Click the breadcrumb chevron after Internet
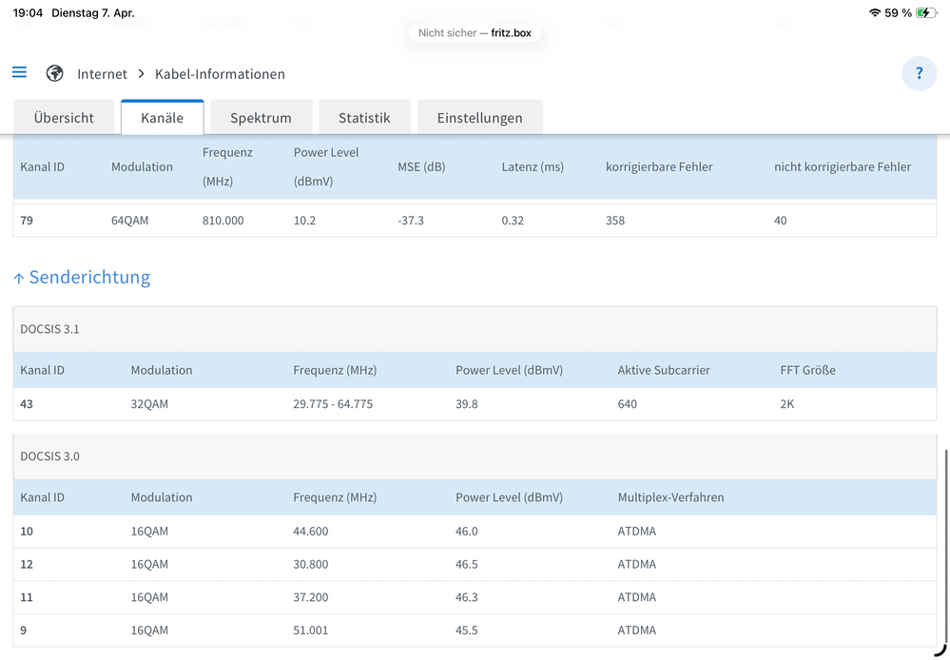Viewport: 950px width, 660px height. pos(141,74)
